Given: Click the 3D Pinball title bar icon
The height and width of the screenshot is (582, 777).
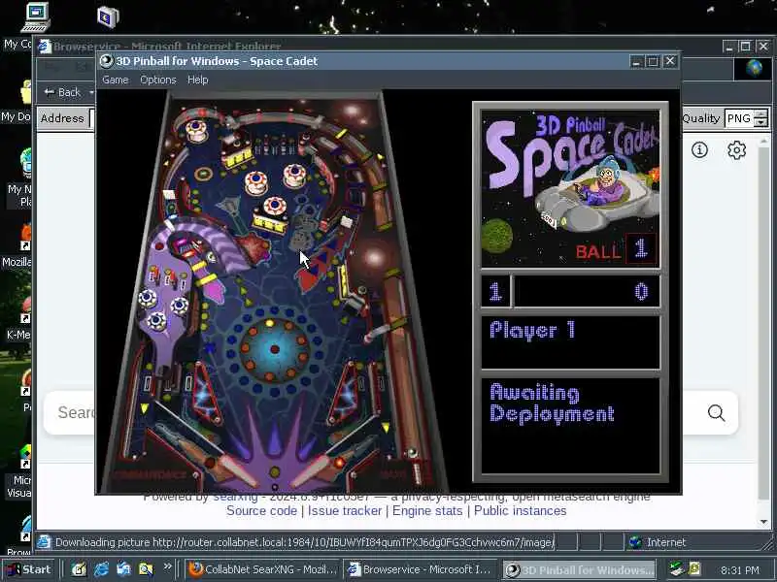Looking at the screenshot, I should 107,61.
